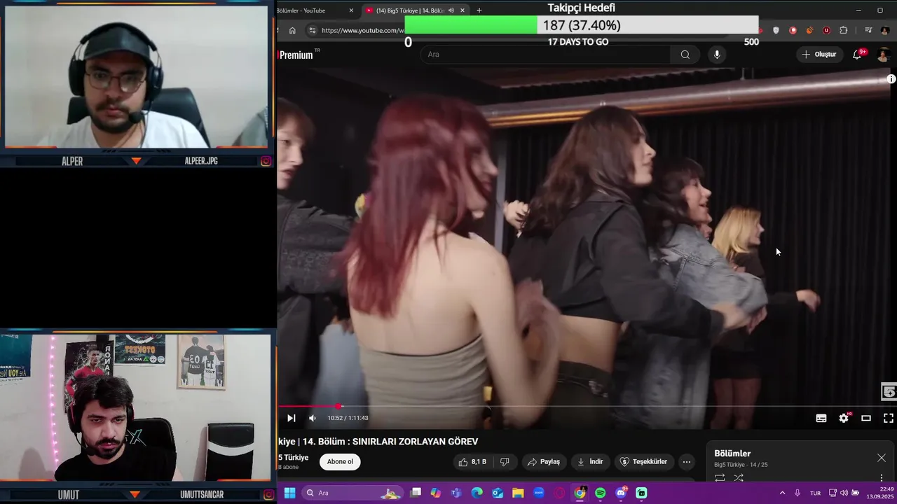Click the Bölümler panel heading

732,454
